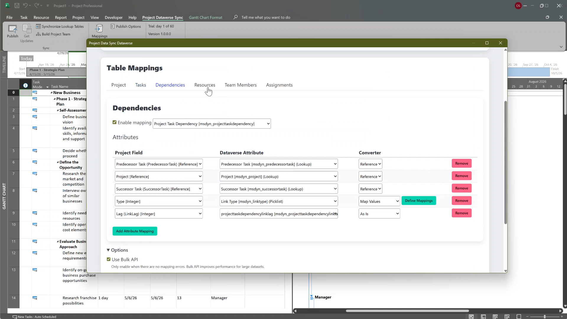This screenshot has width=567, height=319.
Task: Switch to Resource Sheet view in the status bar
Action: tap(507, 317)
